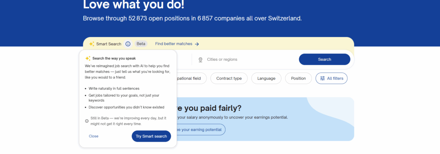Open the Position filter dropdown
The width and height of the screenshot is (440, 154).
click(298, 79)
